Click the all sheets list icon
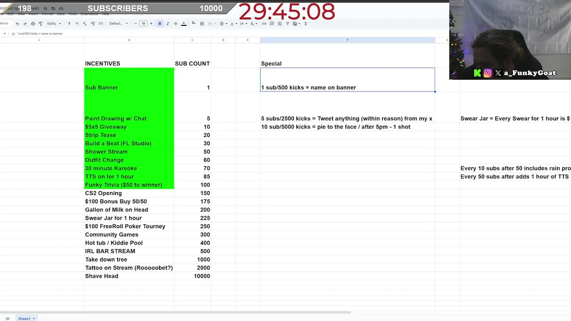Screen dimensions: 571x321 tap(7, 318)
